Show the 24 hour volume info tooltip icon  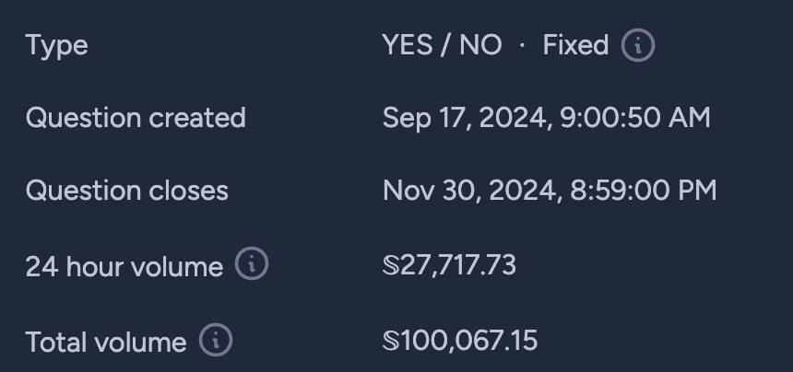pyautogui.click(x=252, y=263)
